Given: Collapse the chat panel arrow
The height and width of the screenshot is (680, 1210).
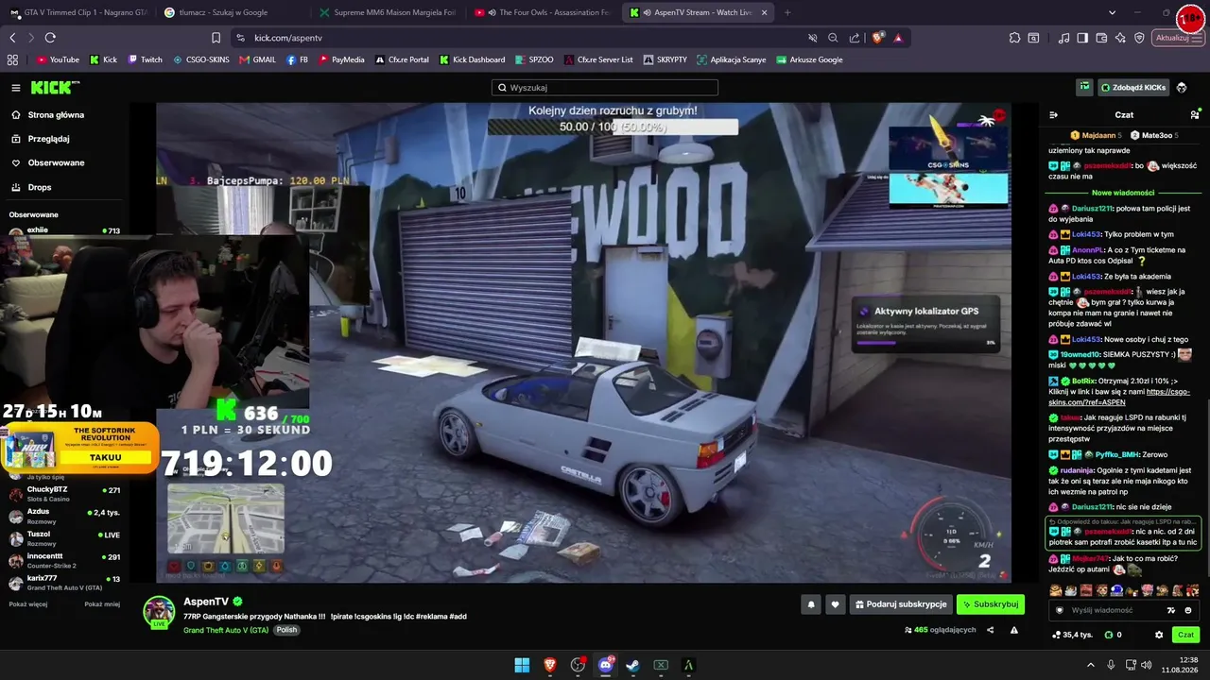Looking at the screenshot, I should click(x=1054, y=115).
